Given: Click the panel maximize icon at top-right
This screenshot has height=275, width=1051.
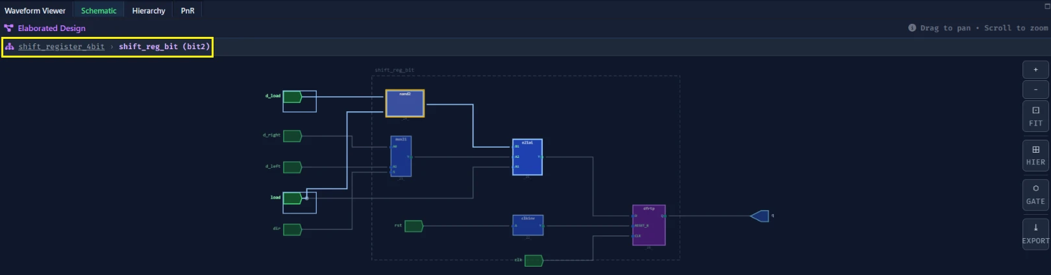Looking at the screenshot, I should pos(1046,5).
